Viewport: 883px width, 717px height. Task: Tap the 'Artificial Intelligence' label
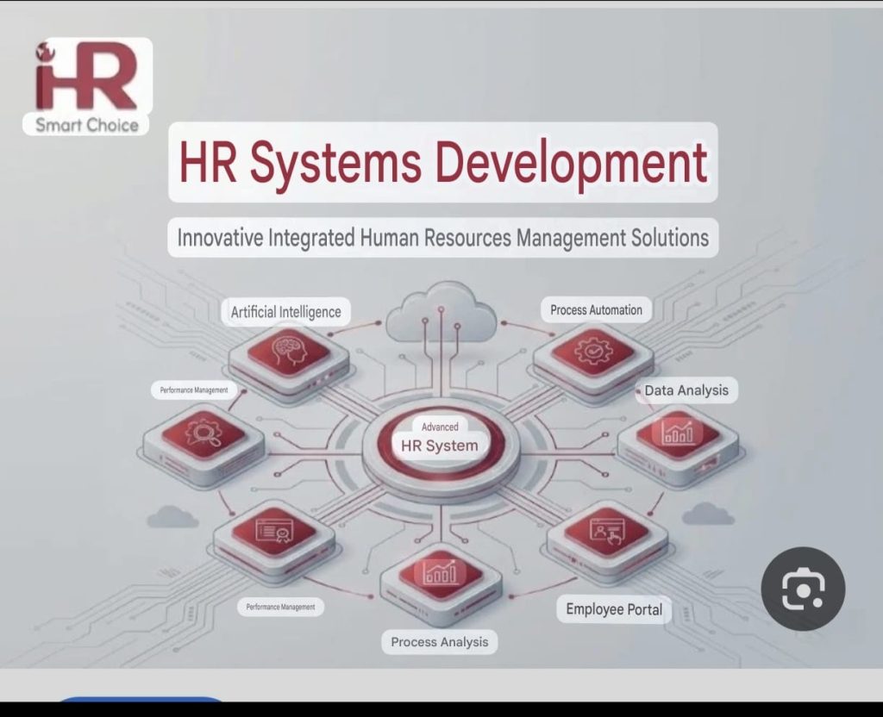pyautogui.click(x=286, y=312)
